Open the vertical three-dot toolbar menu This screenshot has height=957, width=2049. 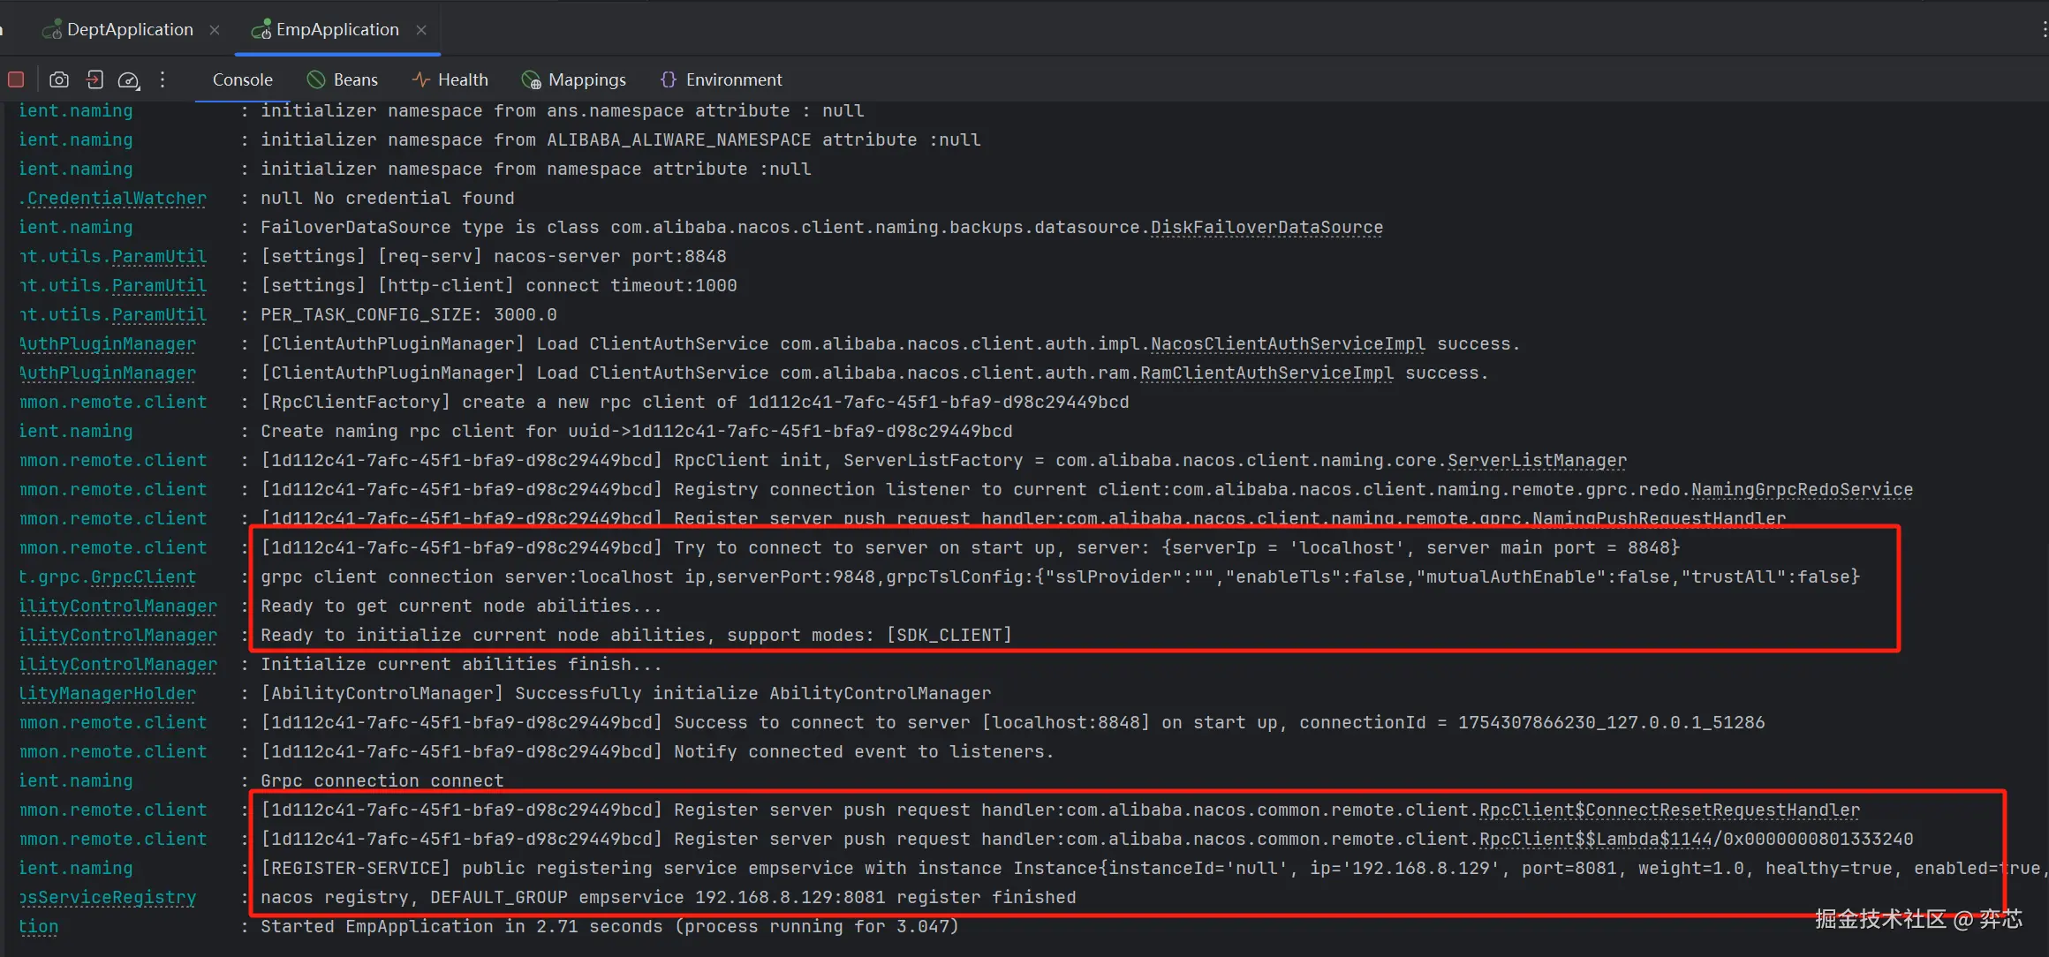coord(163,79)
